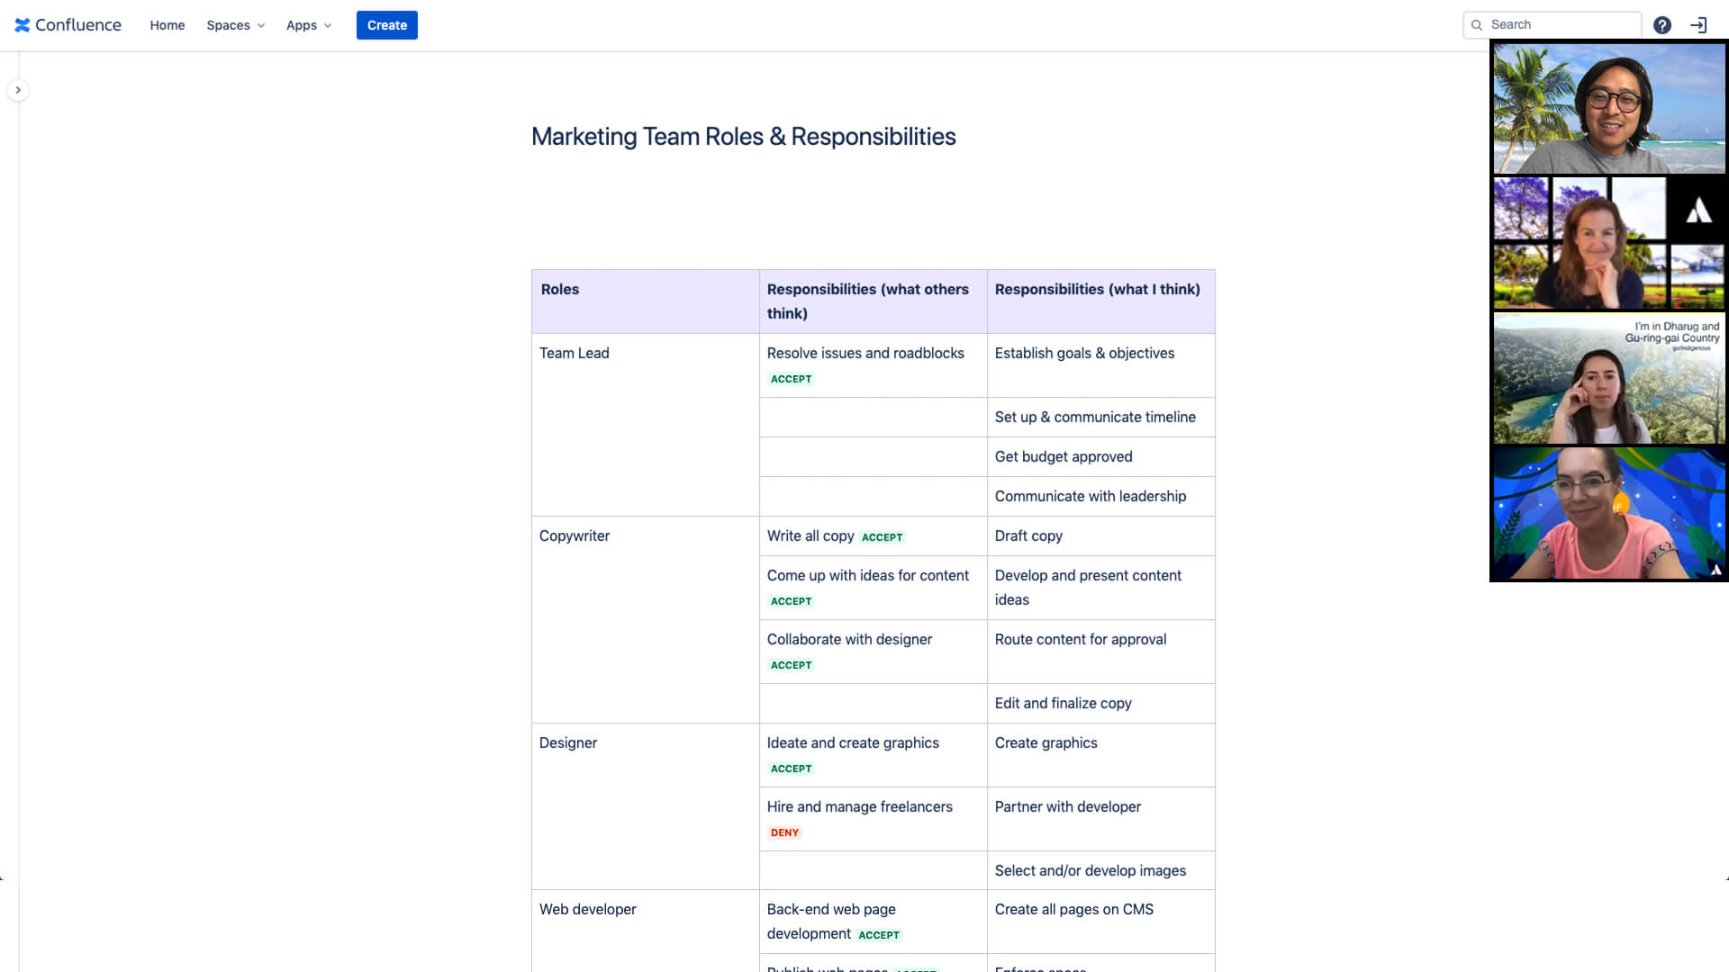Expand the Spaces navigation dropdown

(235, 25)
